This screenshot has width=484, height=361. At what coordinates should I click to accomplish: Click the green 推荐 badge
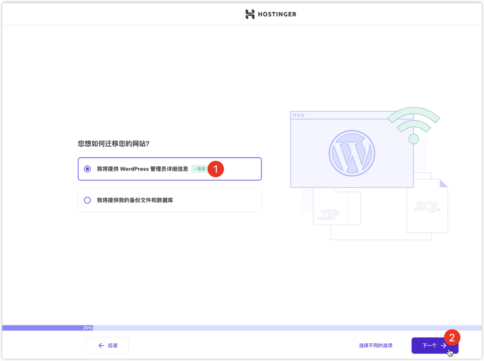pos(200,169)
